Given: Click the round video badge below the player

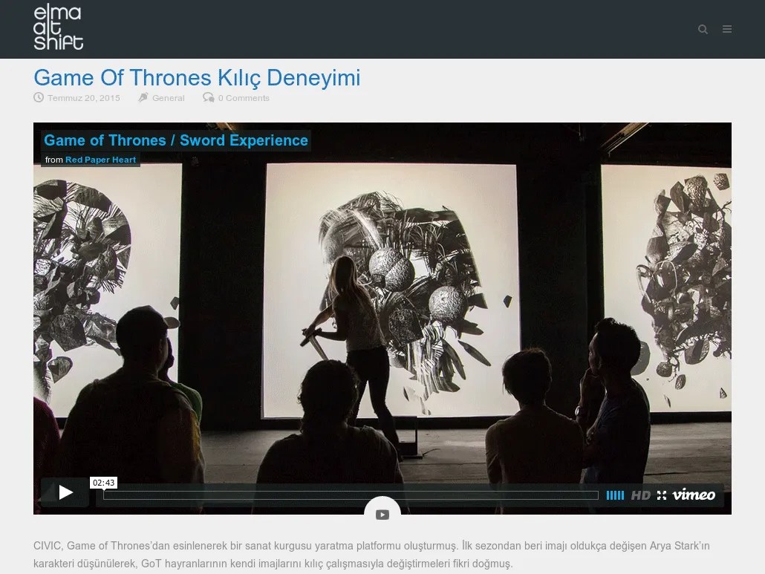Looking at the screenshot, I should point(382,514).
